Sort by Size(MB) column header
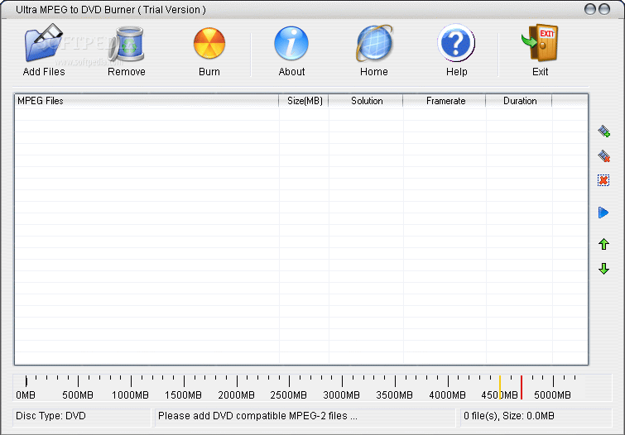The width and height of the screenshot is (625, 435). (x=305, y=101)
